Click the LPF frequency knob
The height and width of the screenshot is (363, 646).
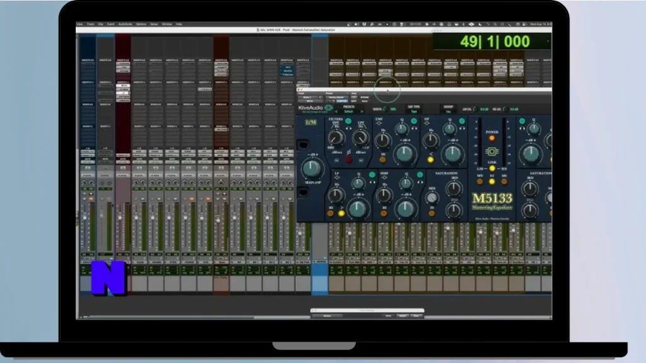click(x=360, y=138)
